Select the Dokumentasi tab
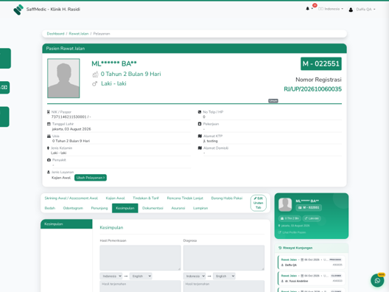The height and width of the screenshot is (292, 389). [x=153, y=208]
